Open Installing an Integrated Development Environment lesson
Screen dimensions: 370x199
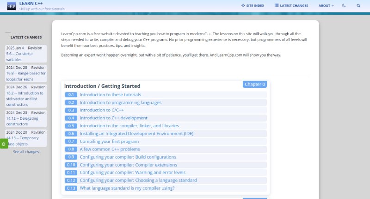136,134
